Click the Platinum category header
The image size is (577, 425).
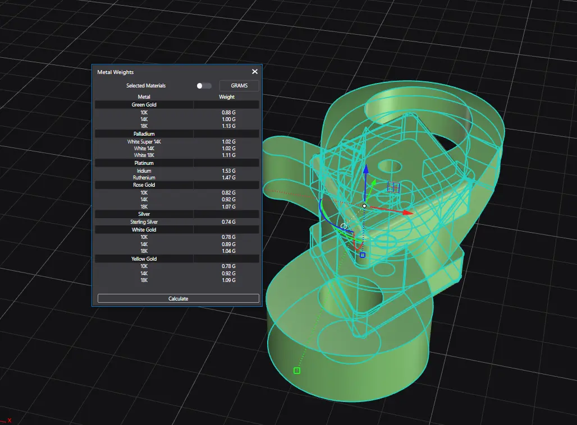point(144,163)
